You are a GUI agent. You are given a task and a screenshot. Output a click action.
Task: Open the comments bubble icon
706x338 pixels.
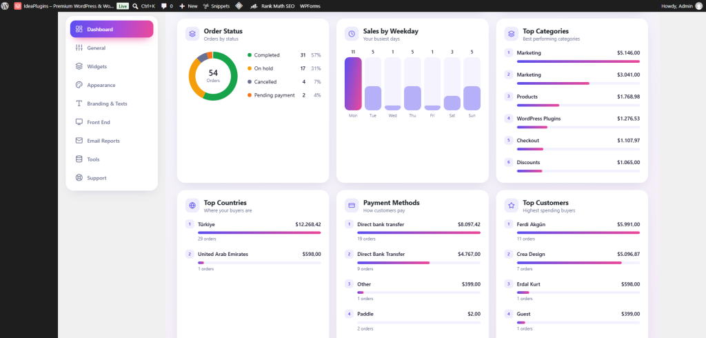tap(164, 6)
